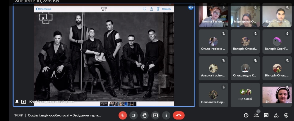Raise your hand in the meeting

(144, 115)
